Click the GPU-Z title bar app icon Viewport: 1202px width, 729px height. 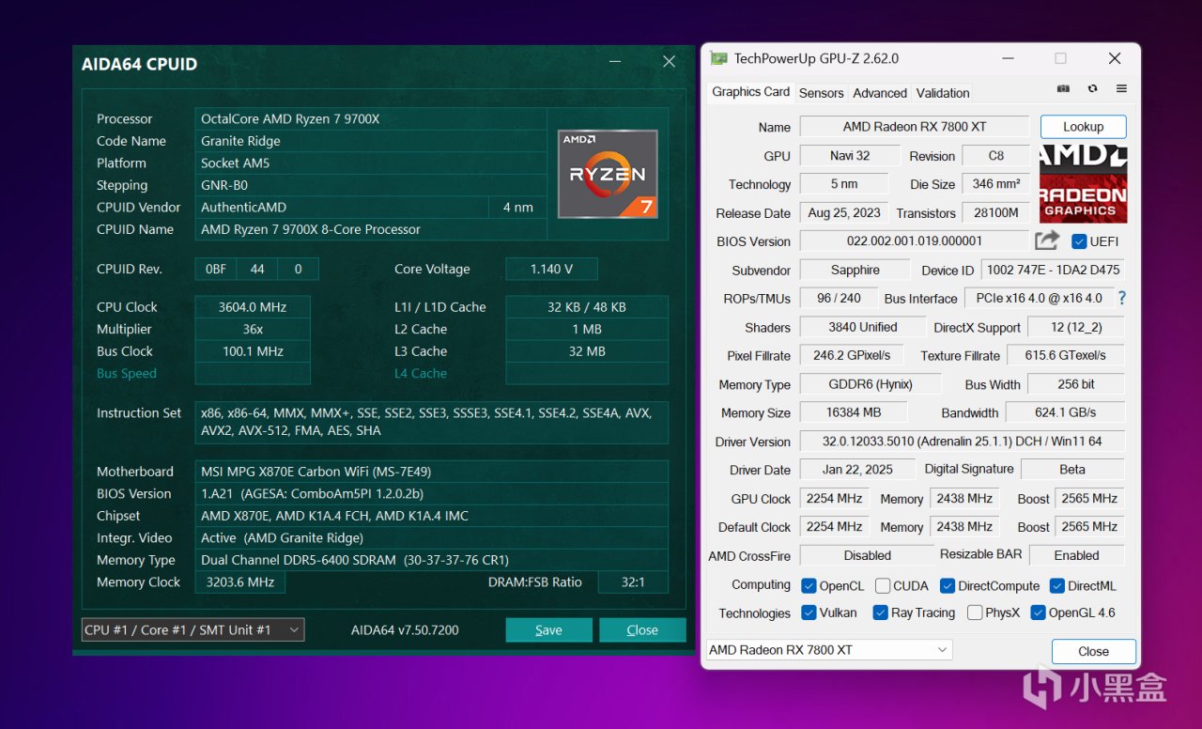pyautogui.click(x=719, y=58)
